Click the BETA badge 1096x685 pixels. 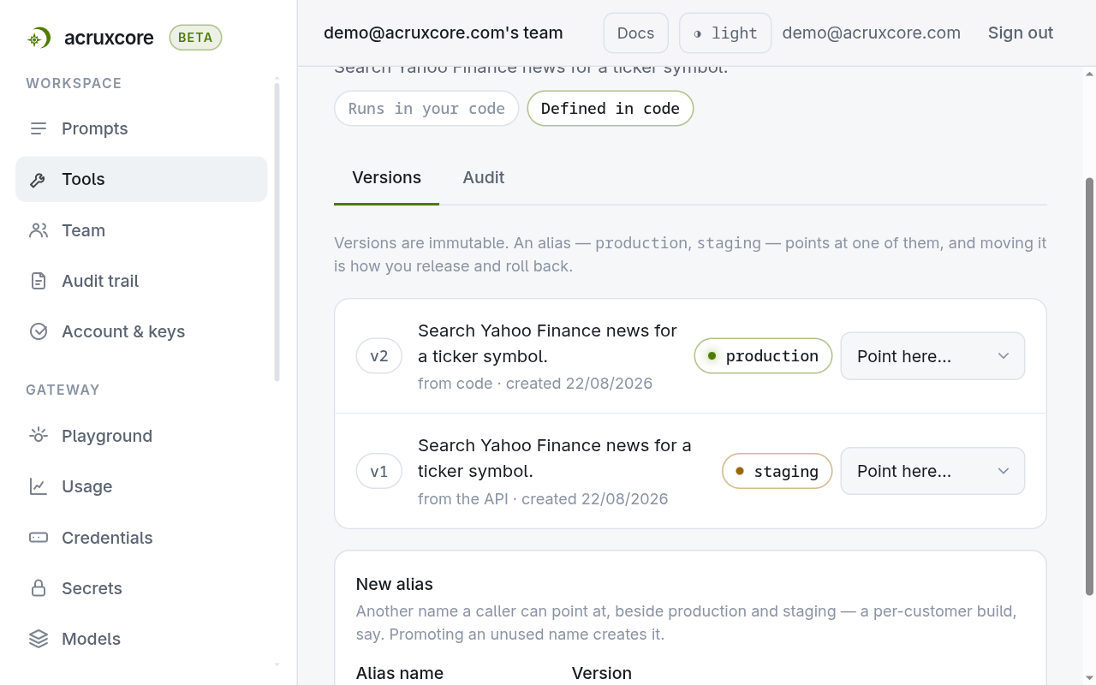point(195,38)
